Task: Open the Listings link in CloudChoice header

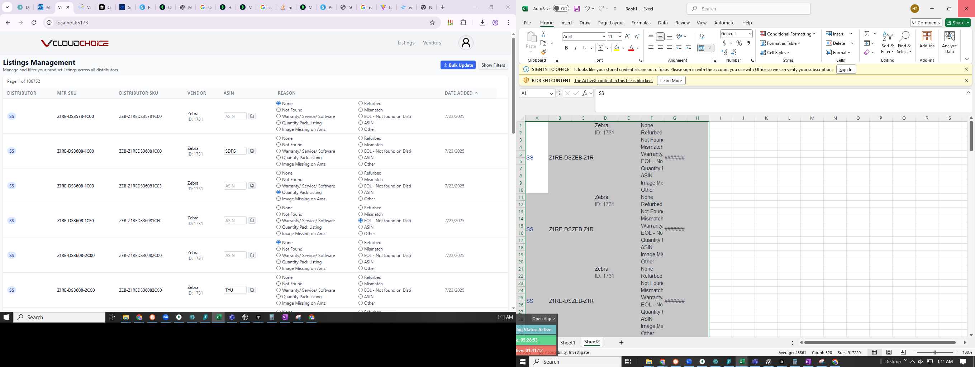Action: click(406, 43)
